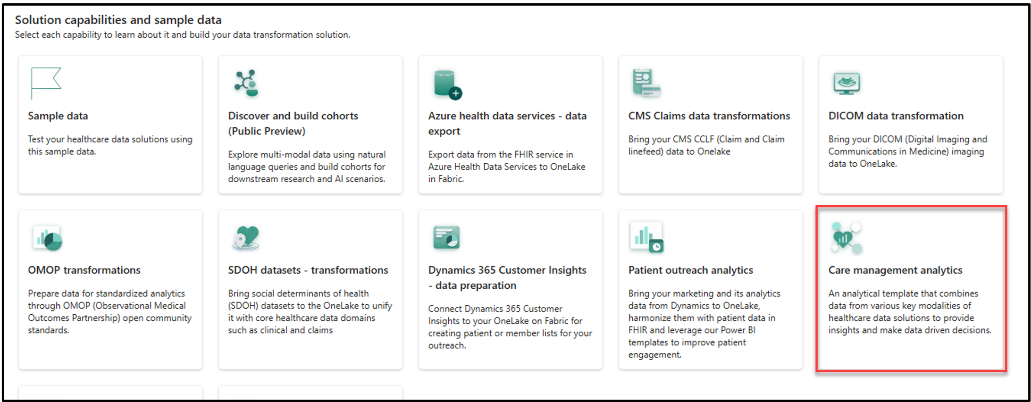Image resolution: width=1031 pixels, height=402 pixels.
Task: Choose SDOH datasets - transformations title
Action: (308, 270)
